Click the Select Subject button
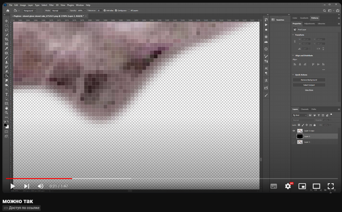Screen dimensions: 342x212 coord(309,85)
